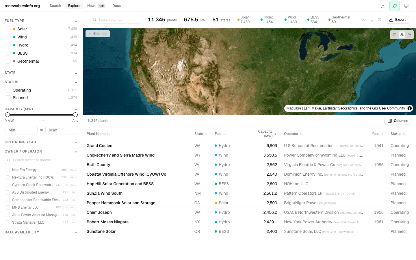Switch to the Explore tab
The width and height of the screenshot is (416, 260).
(74, 5)
